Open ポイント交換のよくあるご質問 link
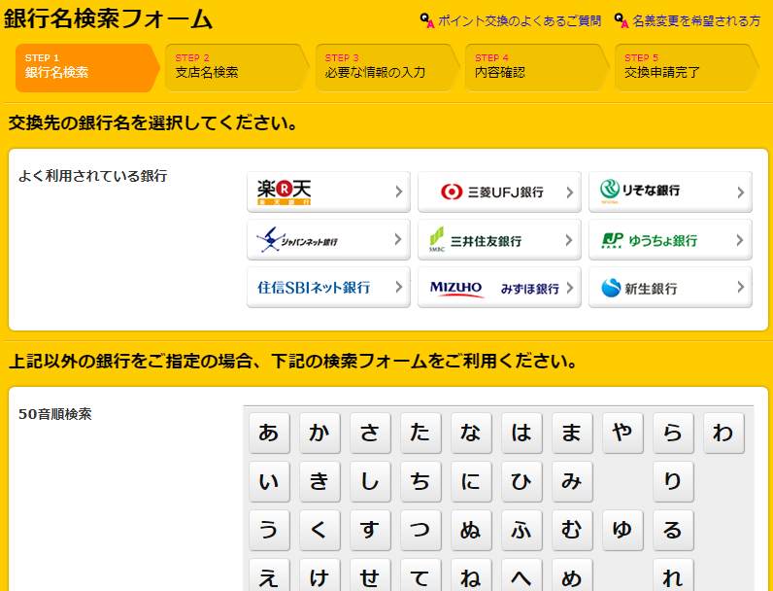The width and height of the screenshot is (773, 591). pos(520,20)
